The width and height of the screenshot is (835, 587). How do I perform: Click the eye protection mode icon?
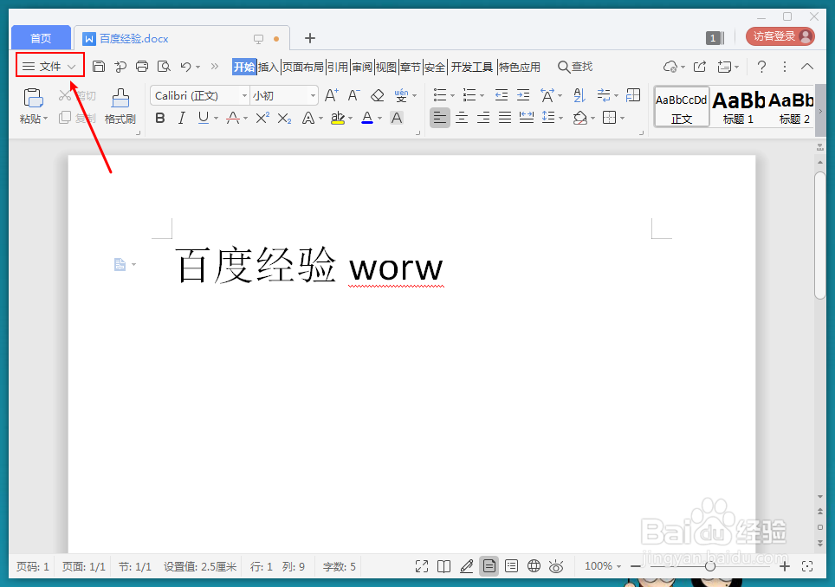coord(556,566)
